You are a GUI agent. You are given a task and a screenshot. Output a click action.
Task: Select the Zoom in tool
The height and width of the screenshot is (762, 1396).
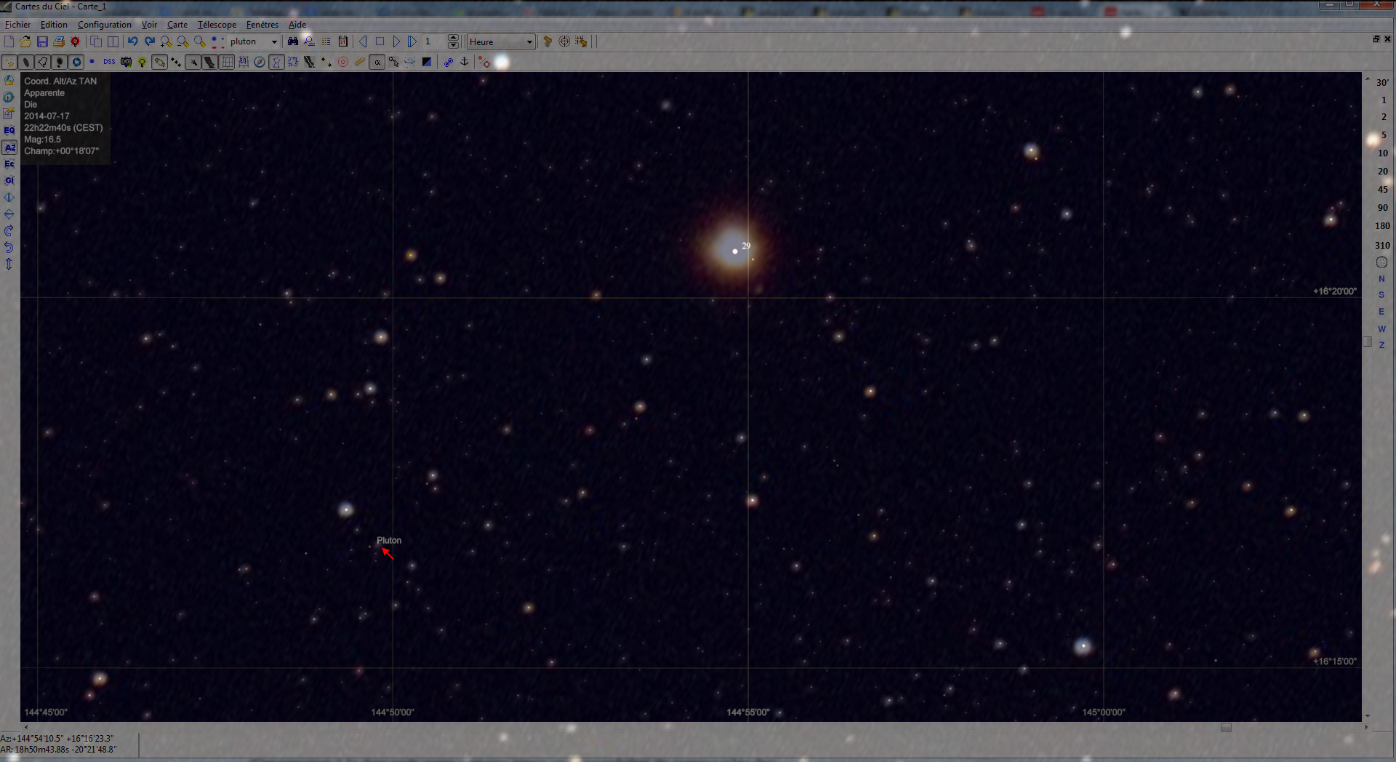pos(164,41)
